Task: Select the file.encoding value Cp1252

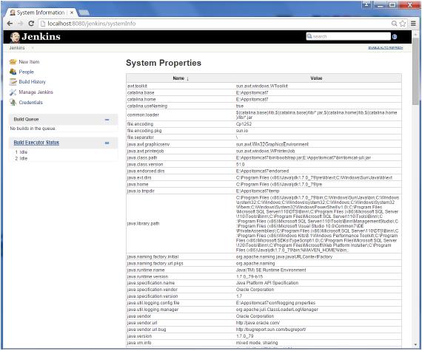Action: [244, 124]
